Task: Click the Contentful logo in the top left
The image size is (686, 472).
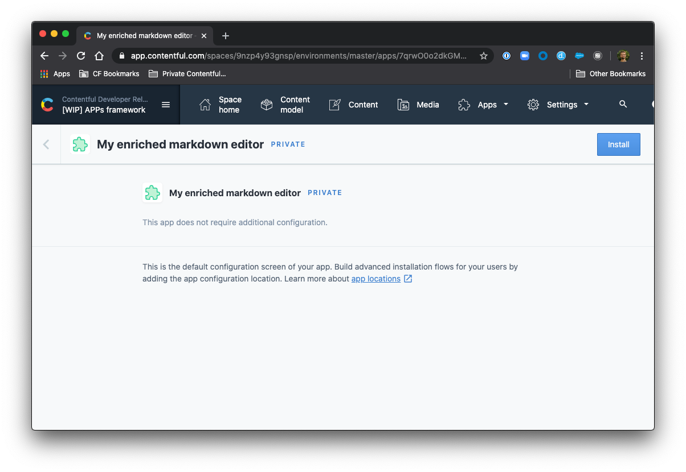Action: (47, 104)
